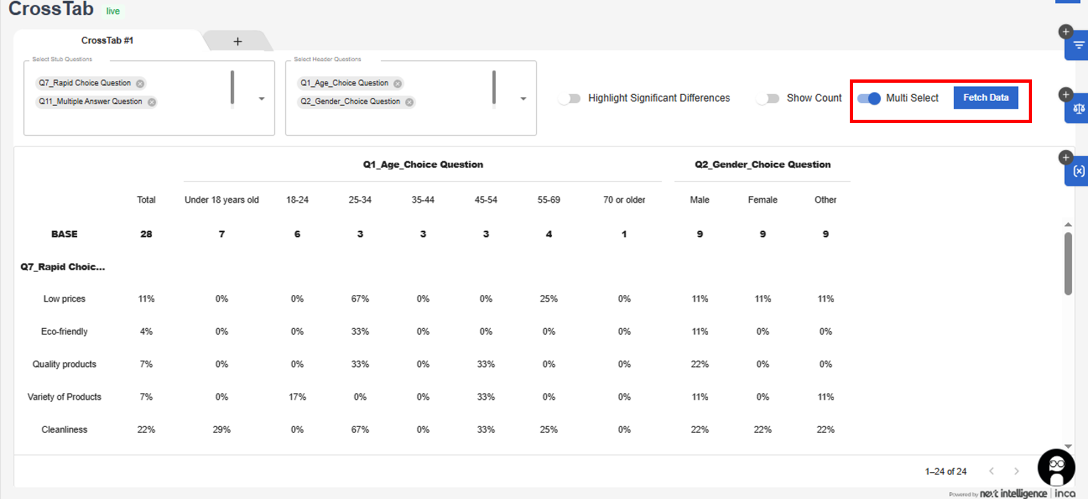Remove Q2_Gender_Choice Question chip
The width and height of the screenshot is (1088, 499).
(409, 102)
